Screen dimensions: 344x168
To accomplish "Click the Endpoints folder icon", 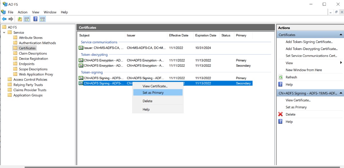I will [x=15, y=64].
